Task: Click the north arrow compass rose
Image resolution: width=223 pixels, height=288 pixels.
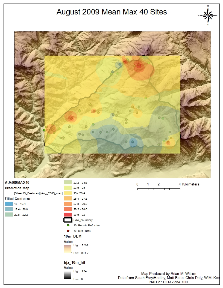Action: click(208, 16)
